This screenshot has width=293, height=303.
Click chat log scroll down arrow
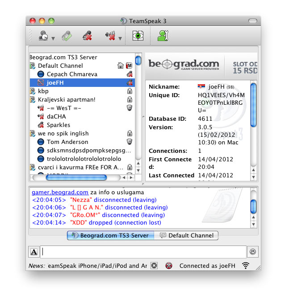click(x=254, y=224)
